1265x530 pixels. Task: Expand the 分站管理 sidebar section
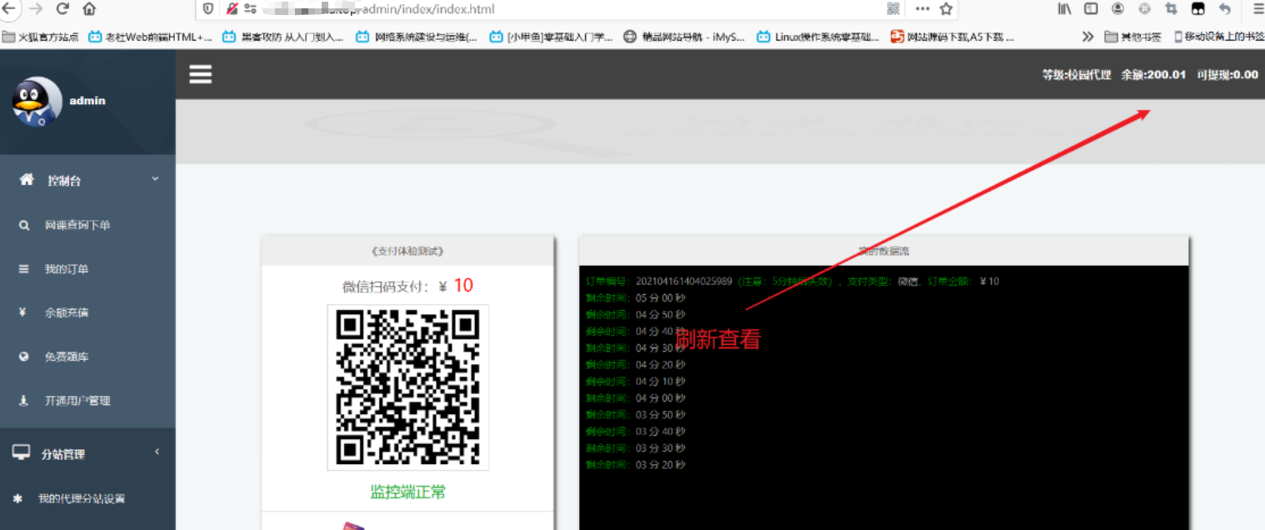(x=87, y=453)
